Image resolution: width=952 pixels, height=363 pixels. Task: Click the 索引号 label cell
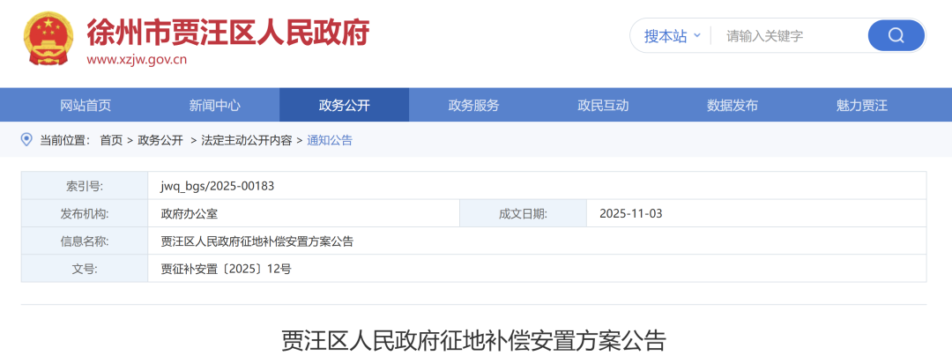(x=85, y=186)
